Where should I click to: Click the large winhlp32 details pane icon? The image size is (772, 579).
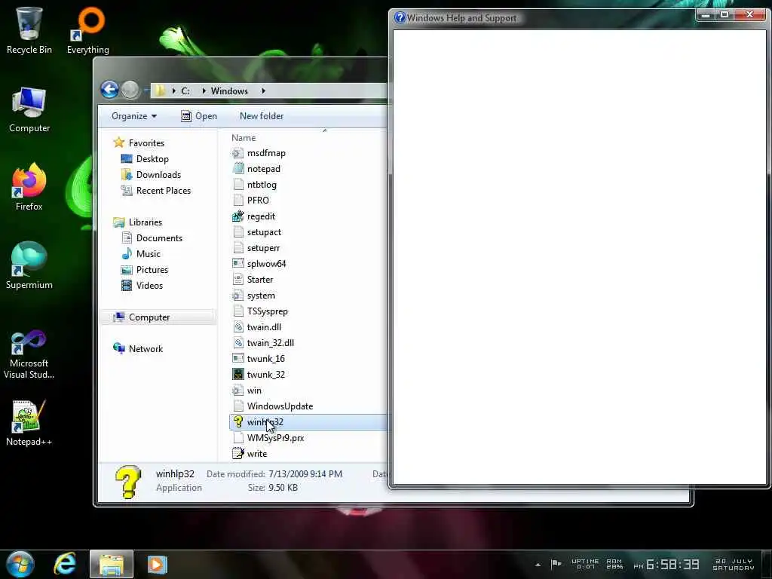[128, 482]
